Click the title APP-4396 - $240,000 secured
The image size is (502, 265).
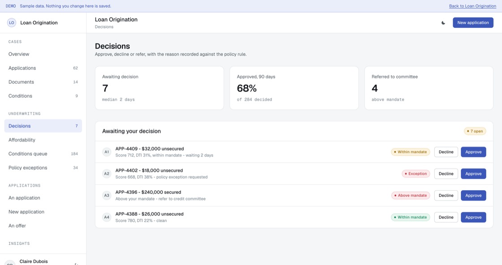[148, 192]
